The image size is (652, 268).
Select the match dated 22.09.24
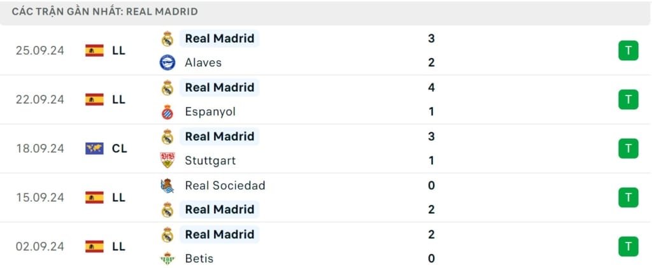pos(40,99)
